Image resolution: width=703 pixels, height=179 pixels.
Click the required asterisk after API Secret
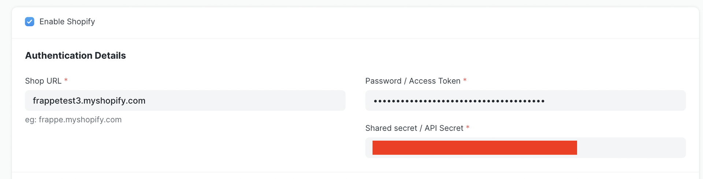468,127
